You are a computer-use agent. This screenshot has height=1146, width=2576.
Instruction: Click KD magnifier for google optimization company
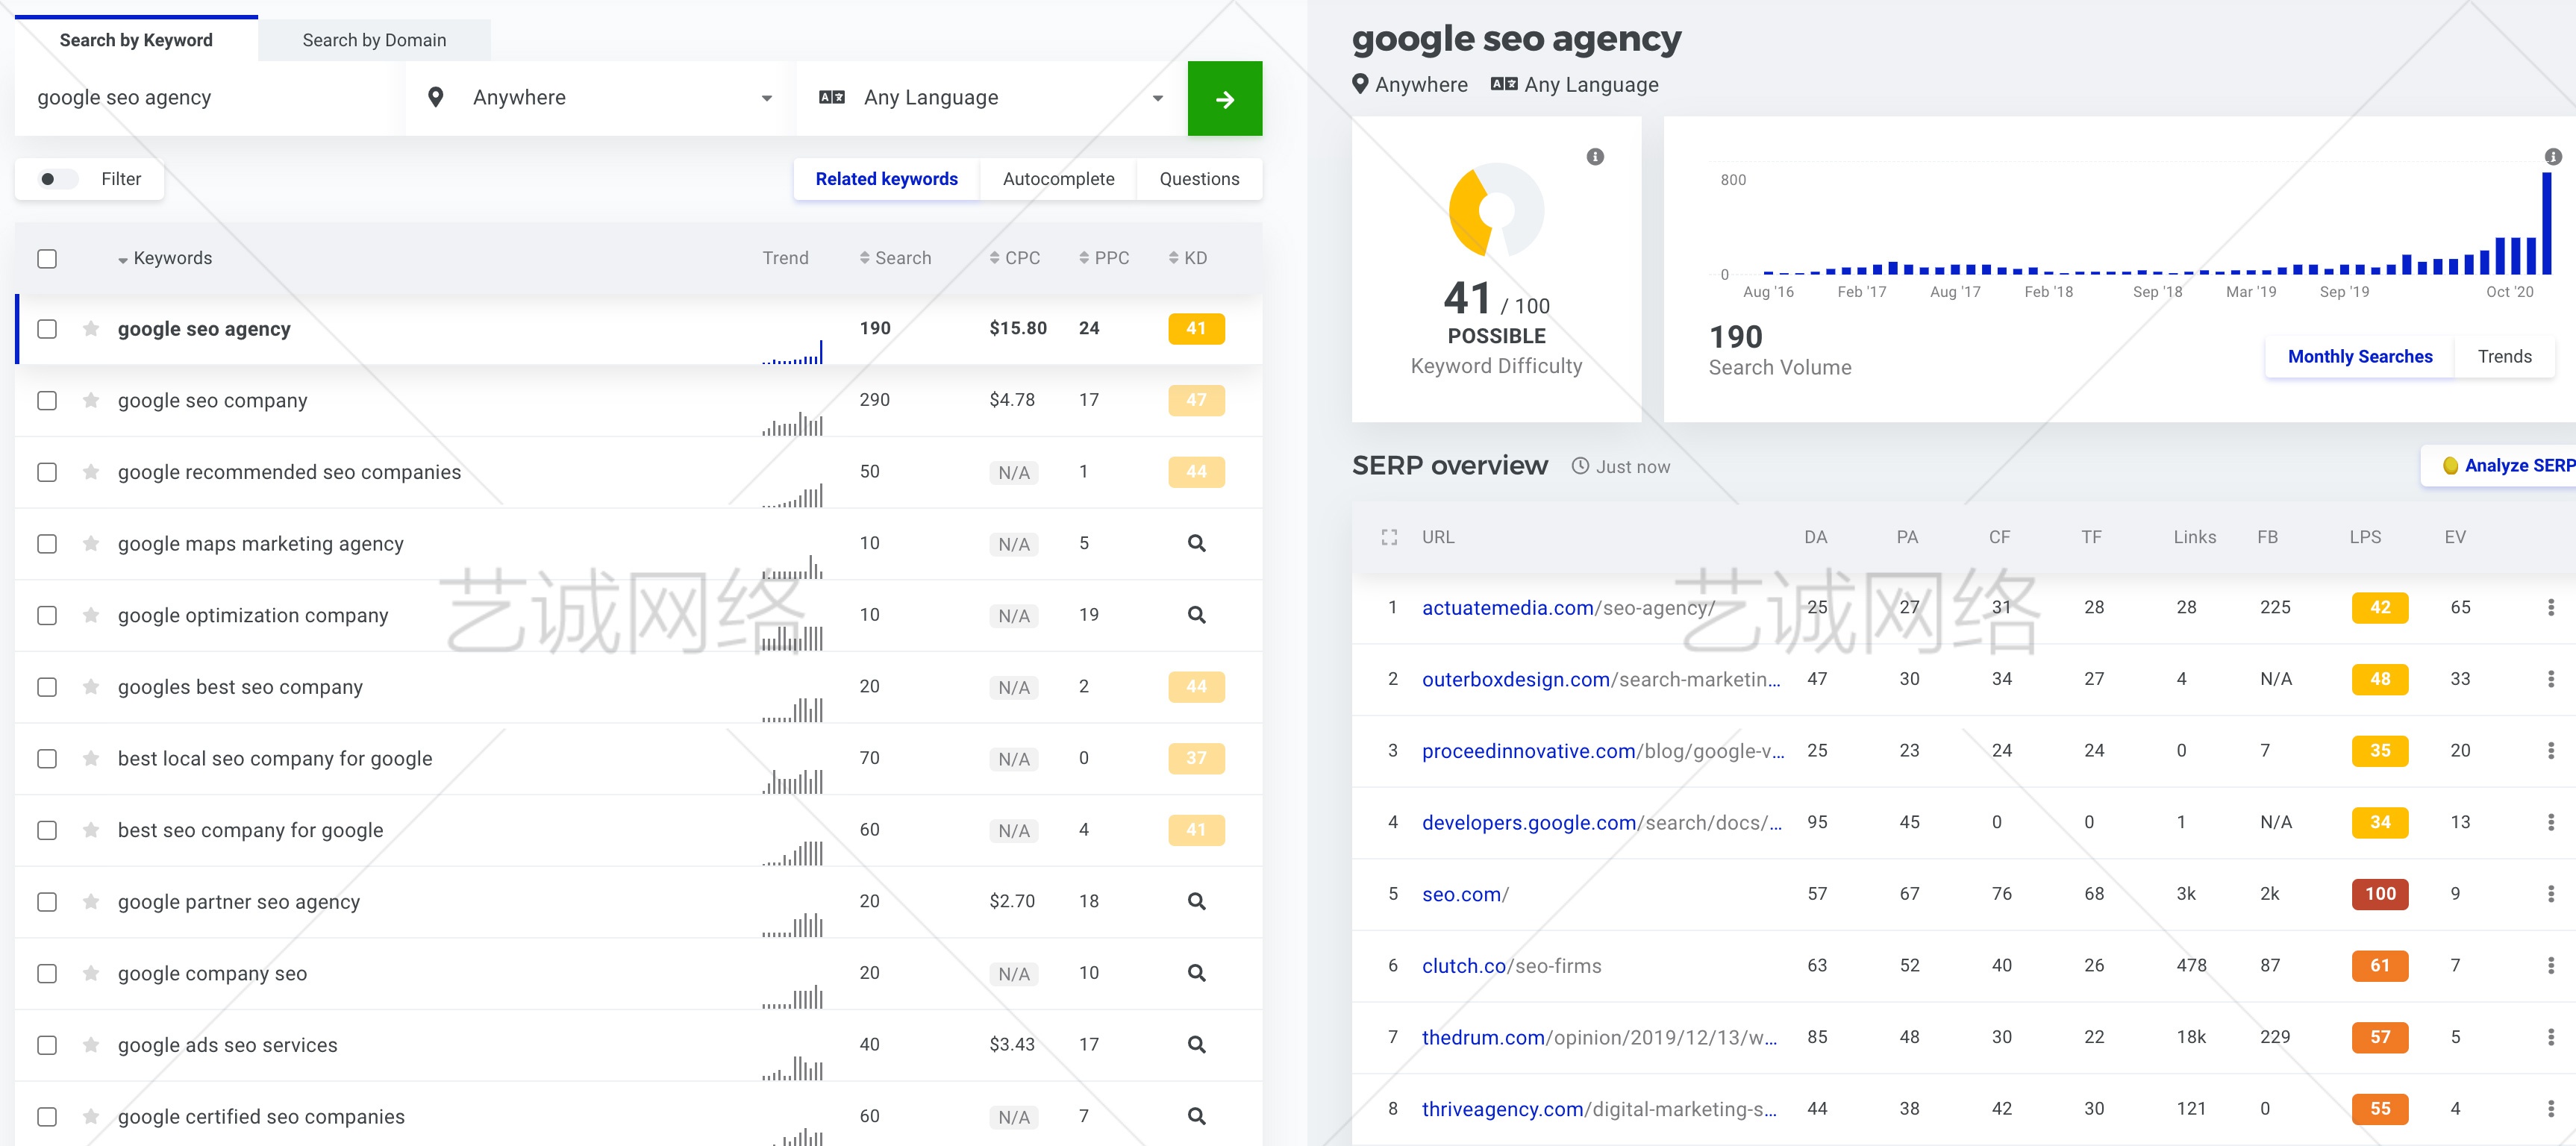1196,616
